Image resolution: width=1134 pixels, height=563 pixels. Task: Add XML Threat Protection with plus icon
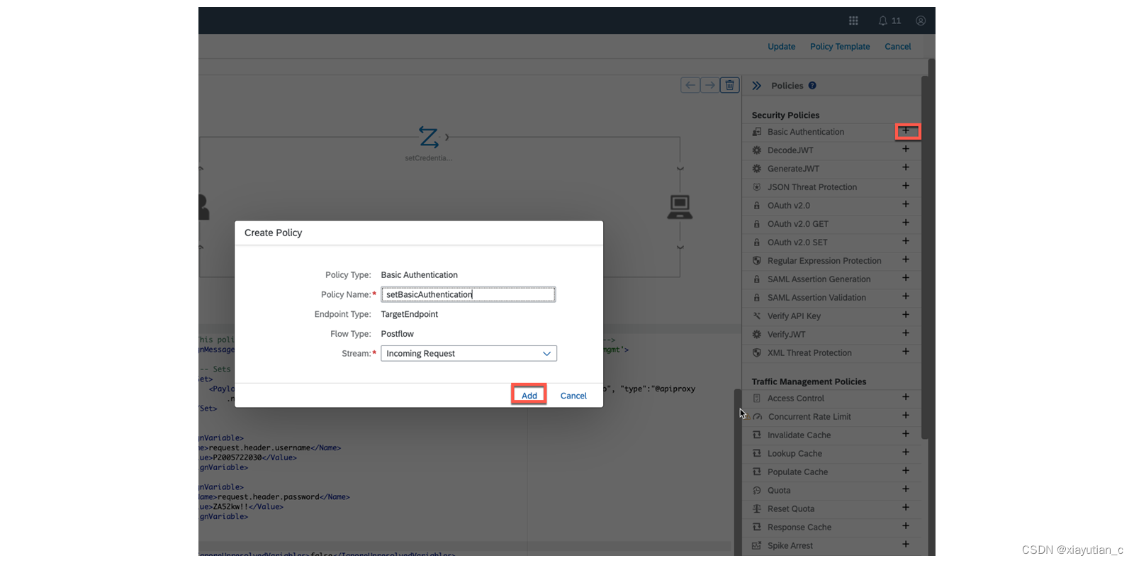pos(906,352)
